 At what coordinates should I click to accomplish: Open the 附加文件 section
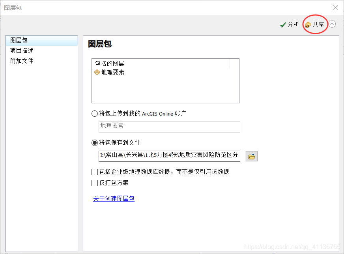click(21, 61)
